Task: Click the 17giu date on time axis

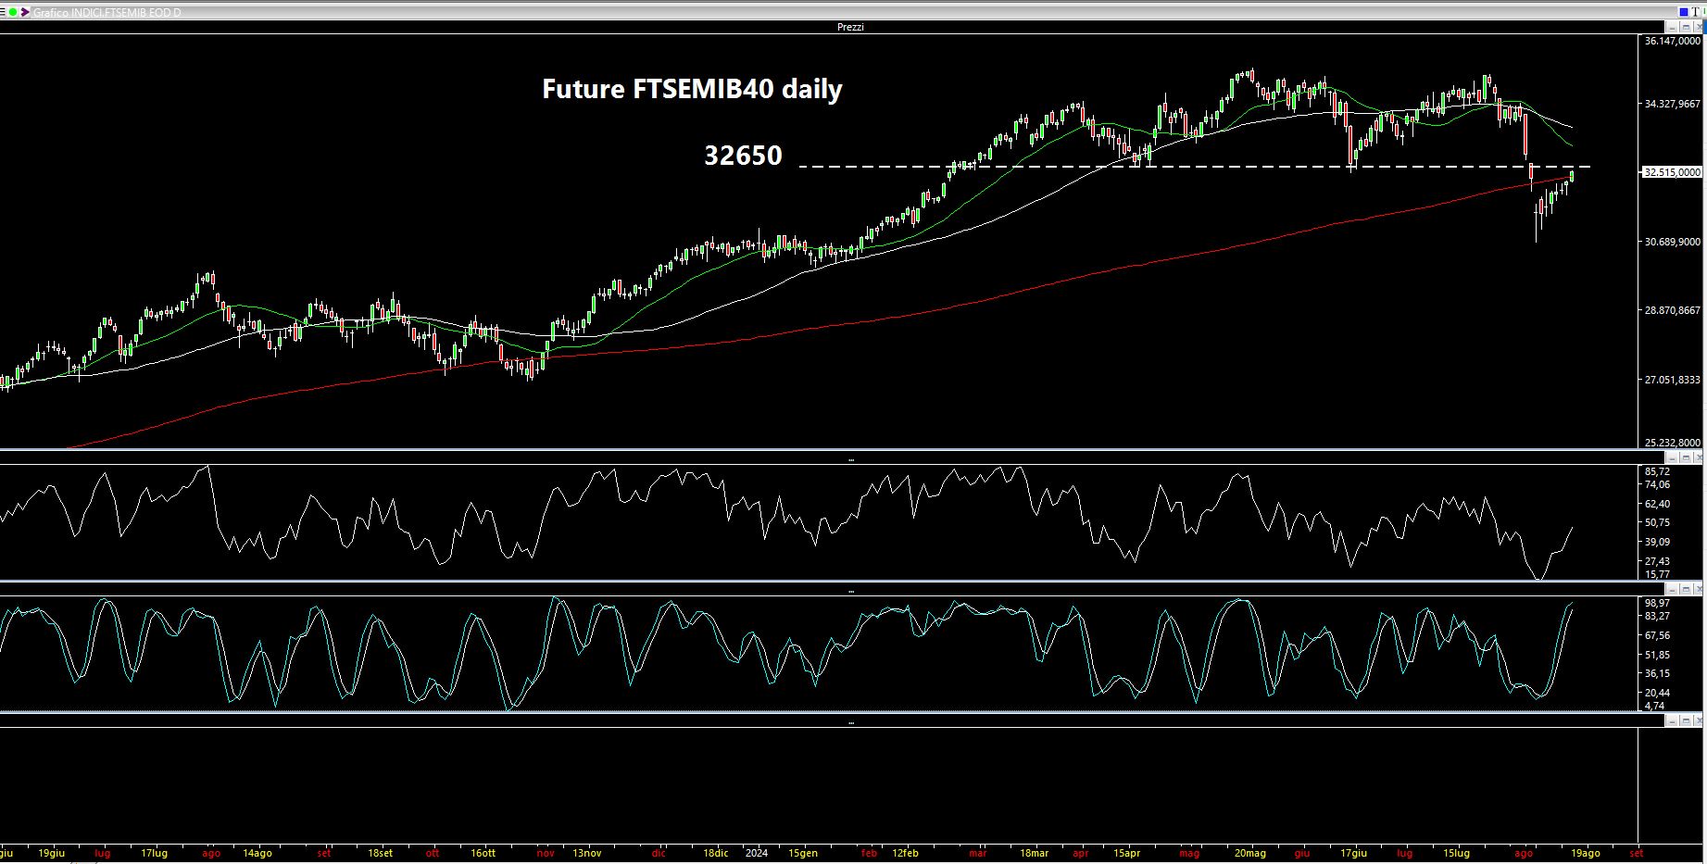Action: [x=1353, y=853]
